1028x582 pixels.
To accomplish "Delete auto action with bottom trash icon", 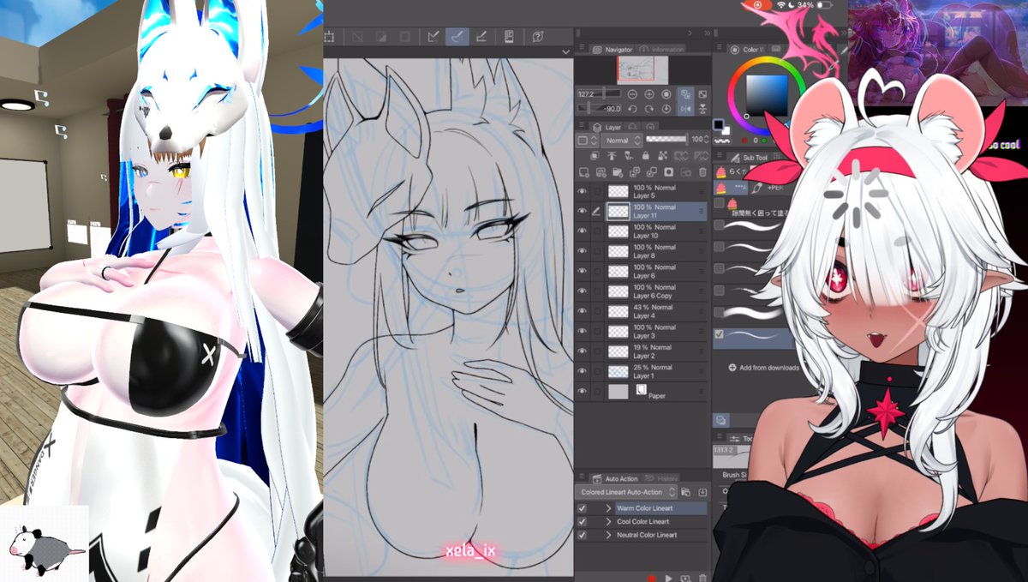I will (x=702, y=578).
